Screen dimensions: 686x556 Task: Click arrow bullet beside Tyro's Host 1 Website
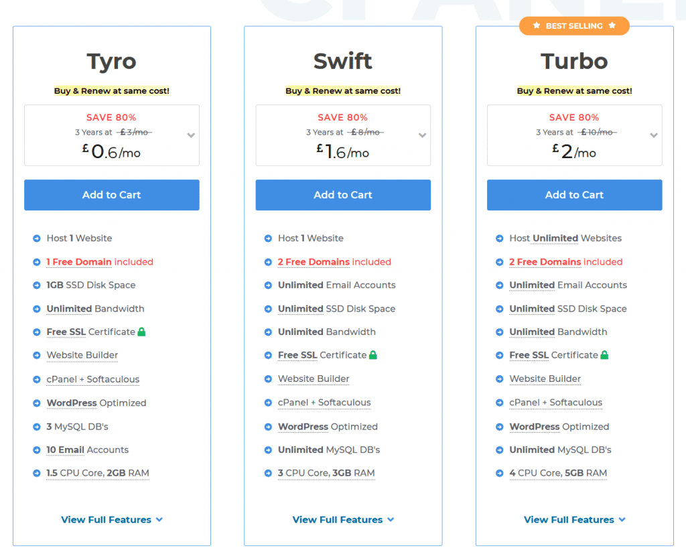click(37, 238)
